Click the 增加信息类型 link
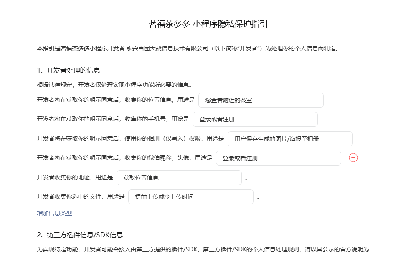Viewport: 393px width, 254px height. click(54, 213)
